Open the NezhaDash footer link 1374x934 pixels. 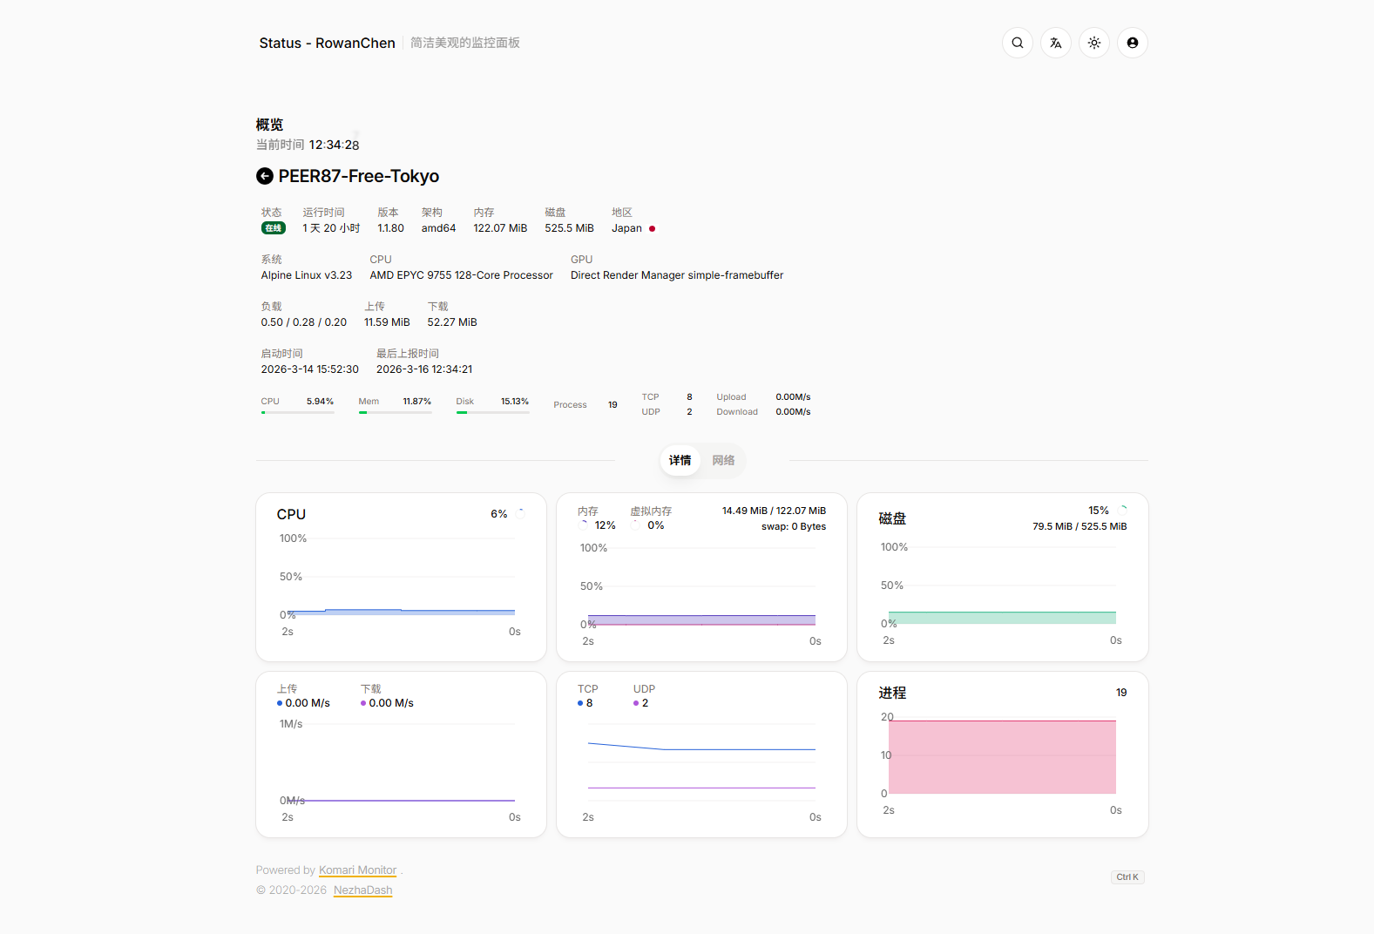pos(362,890)
